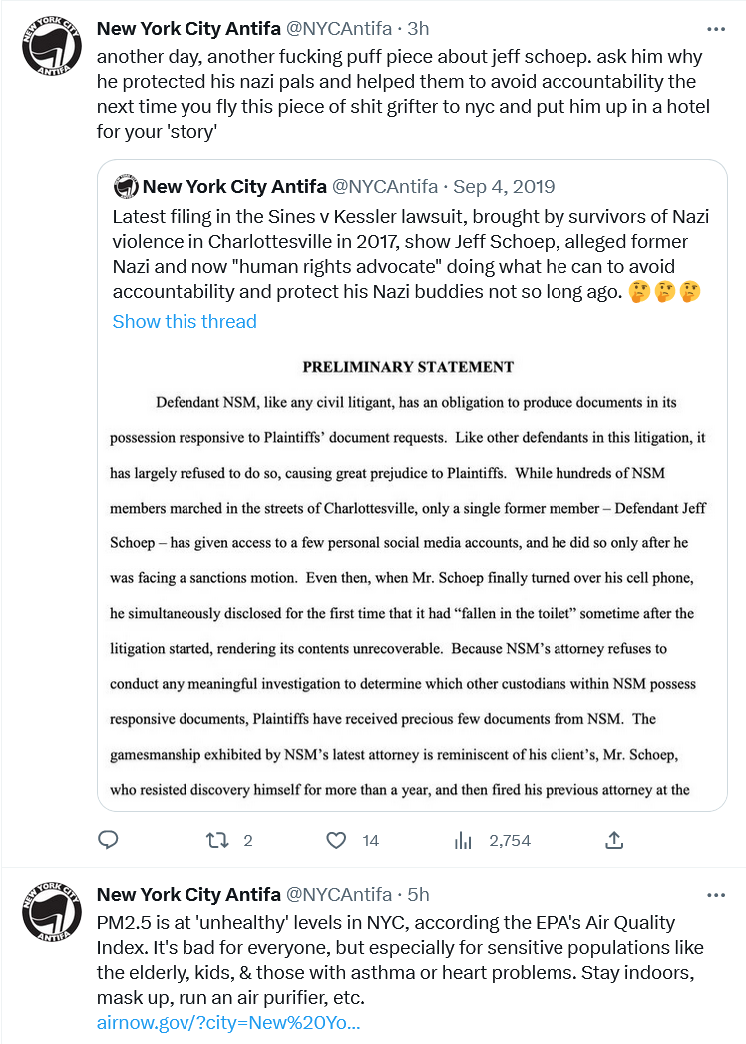Open the tweet's view analytics icon
This screenshot has width=746, height=1044.
[x=463, y=840]
